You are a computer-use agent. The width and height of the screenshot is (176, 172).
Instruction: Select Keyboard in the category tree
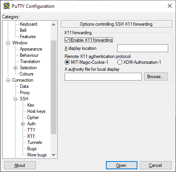pyautogui.click(x=28, y=24)
